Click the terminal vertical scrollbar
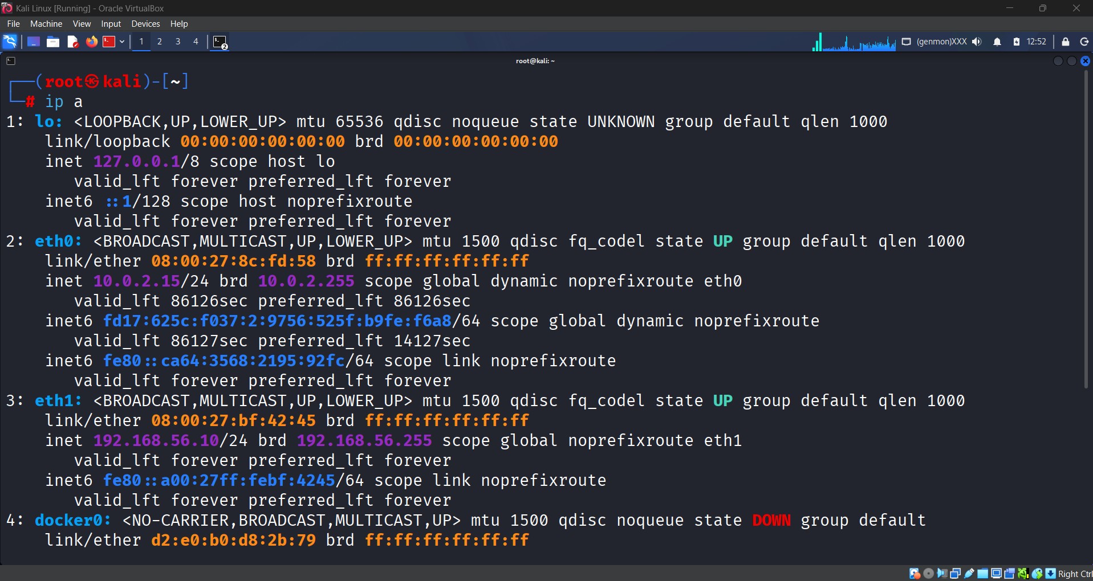This screenshot has height=581, width=1093. coord(1086,231)
